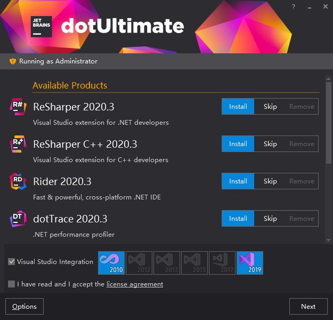This screenshot has width=333, height=320.
Task: Minimize the installer window
Action: pos(310,7)
